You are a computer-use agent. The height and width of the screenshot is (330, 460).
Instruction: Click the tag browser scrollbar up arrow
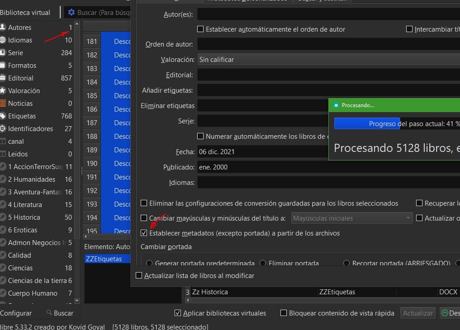pos(77,24)
